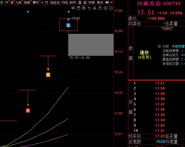Click the 叠 overlay button

(80, 2)
